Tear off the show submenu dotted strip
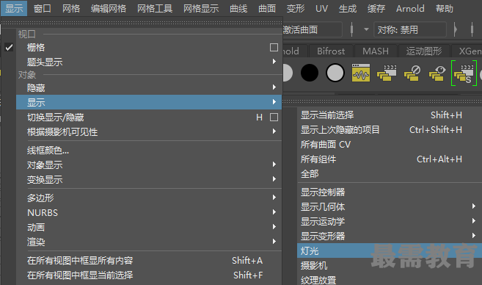The height and width of the screenshot is (285, 482). [382, 101]
